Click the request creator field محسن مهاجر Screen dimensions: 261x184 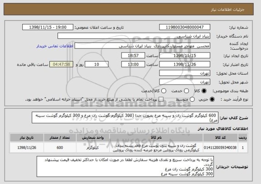point(142,46)
